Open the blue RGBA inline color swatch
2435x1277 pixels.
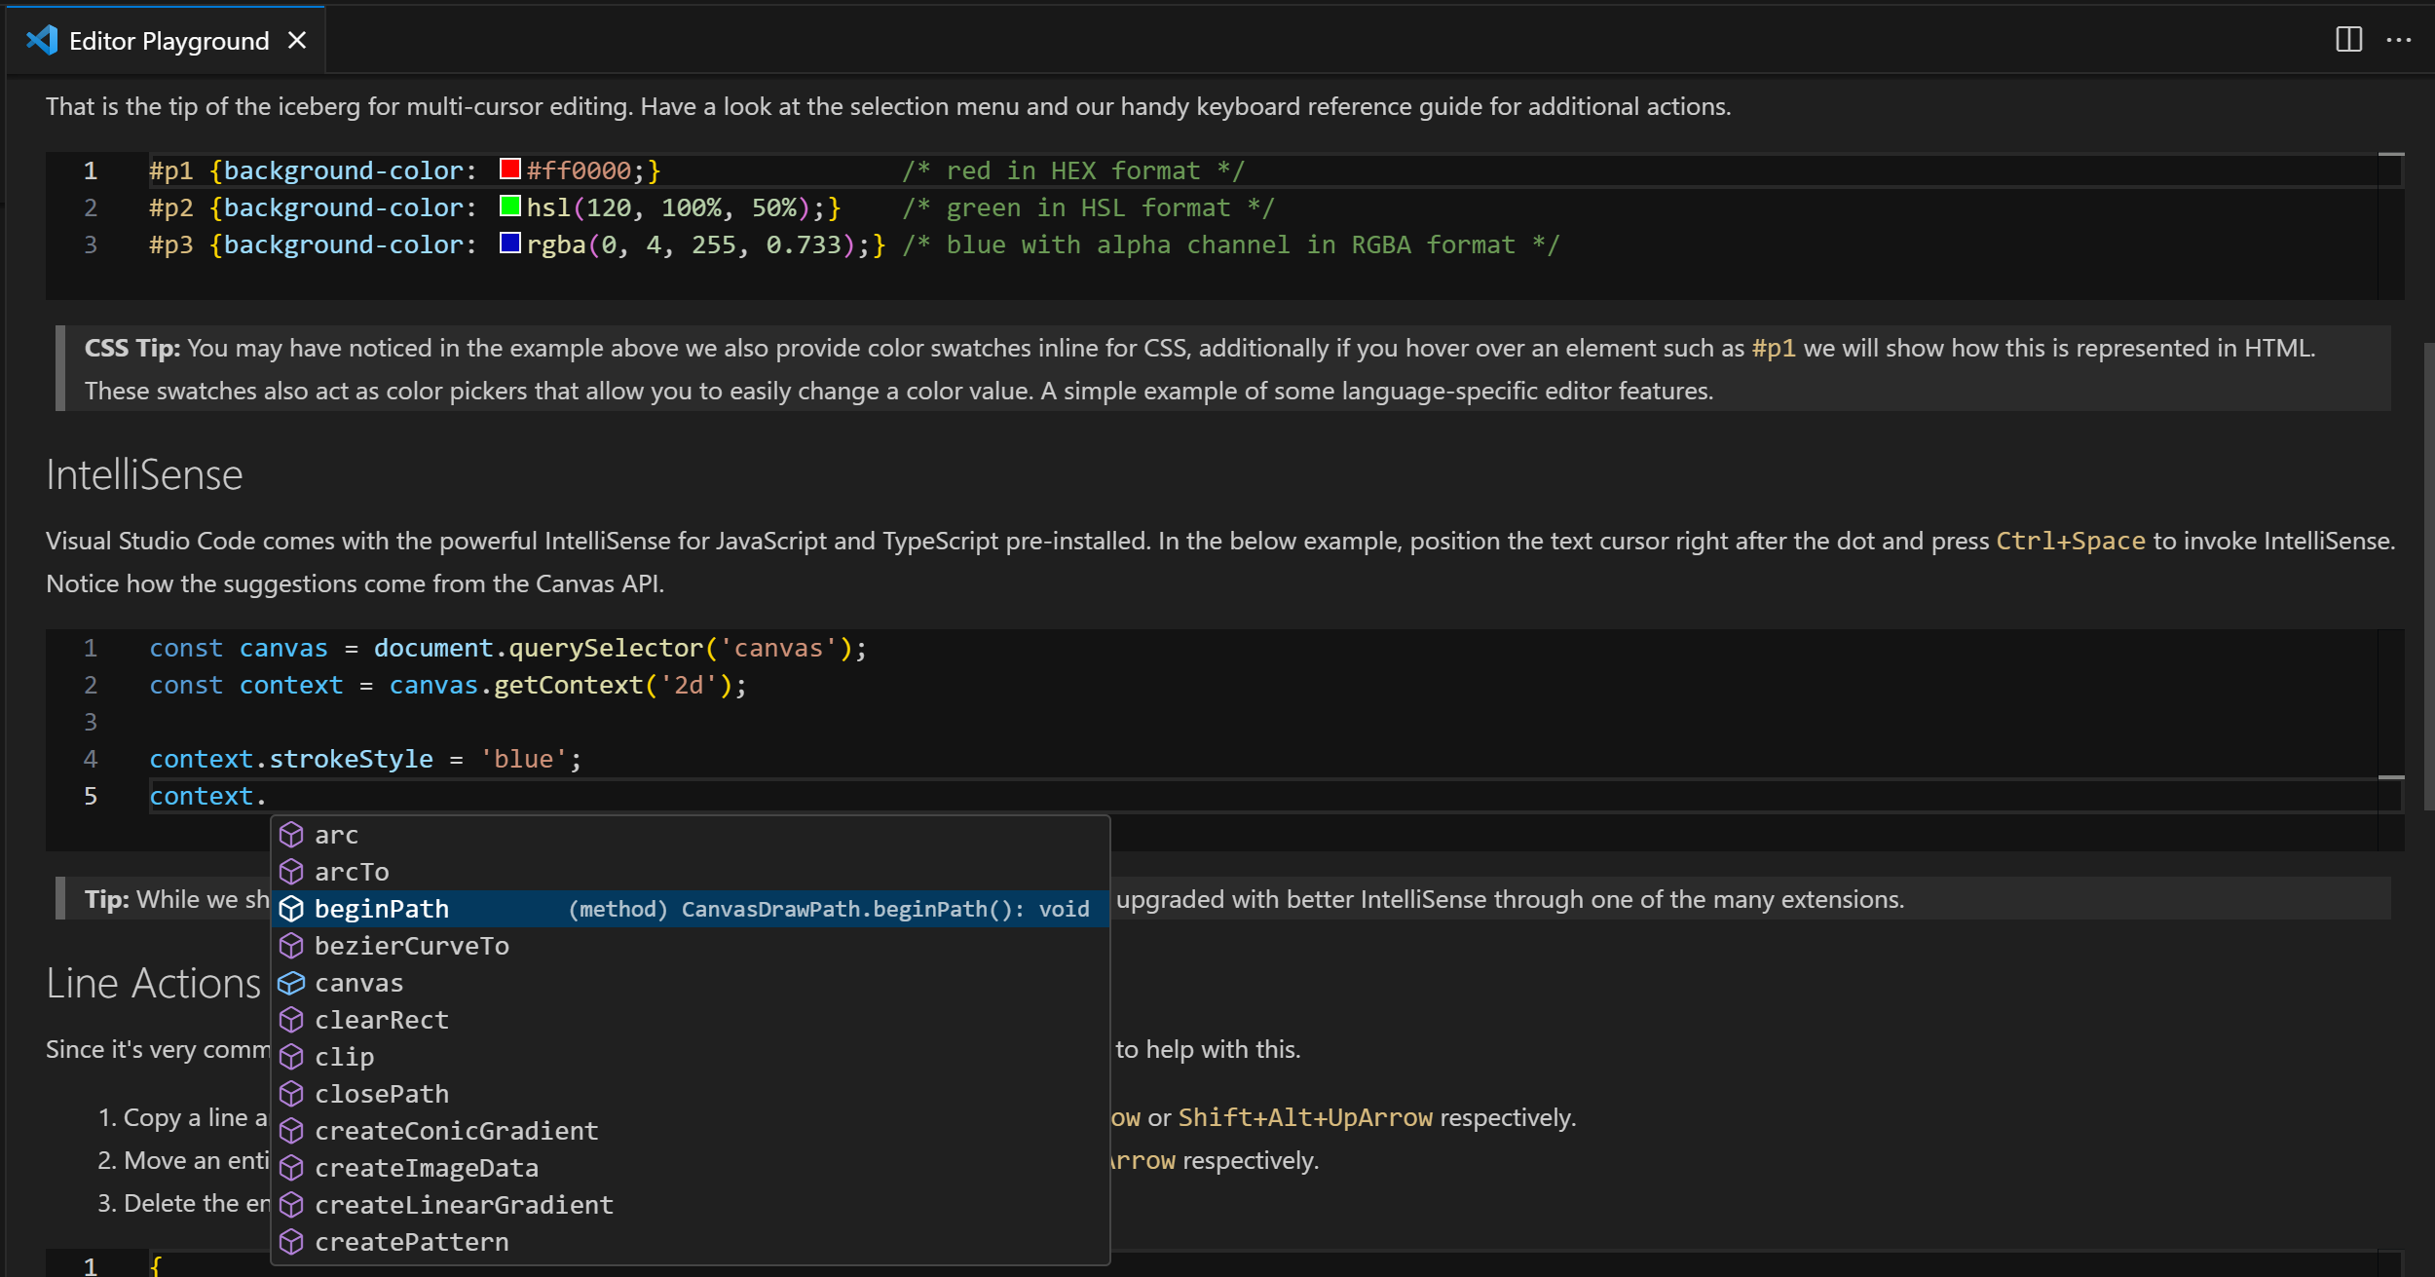[509, 244]
